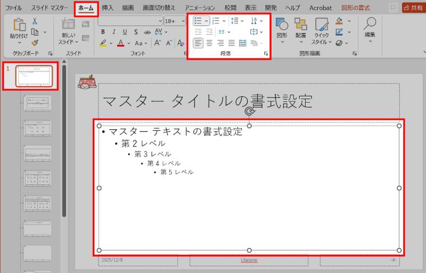Click the increase indent level icon
The width and height of the screenshot is (426, 273).
pyautogui.click(x=209, y=32)
